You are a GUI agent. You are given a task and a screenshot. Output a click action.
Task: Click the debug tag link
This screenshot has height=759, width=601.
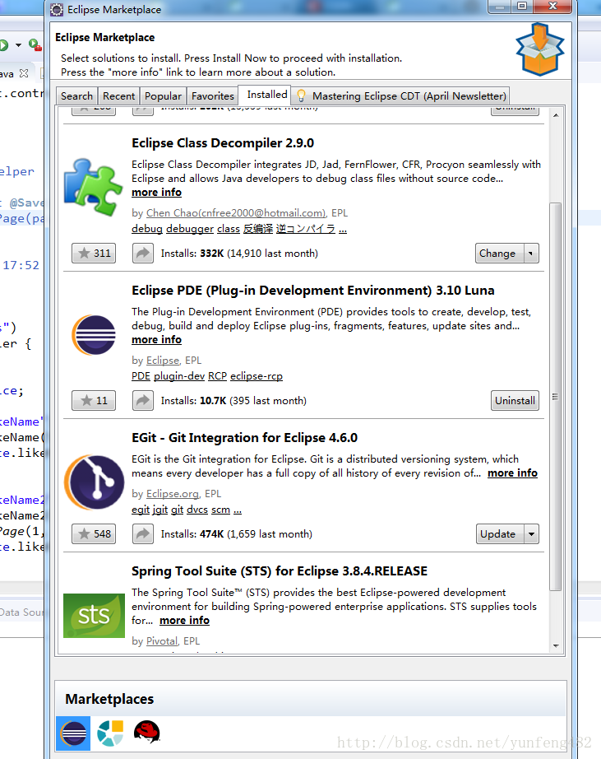(147, 229)
